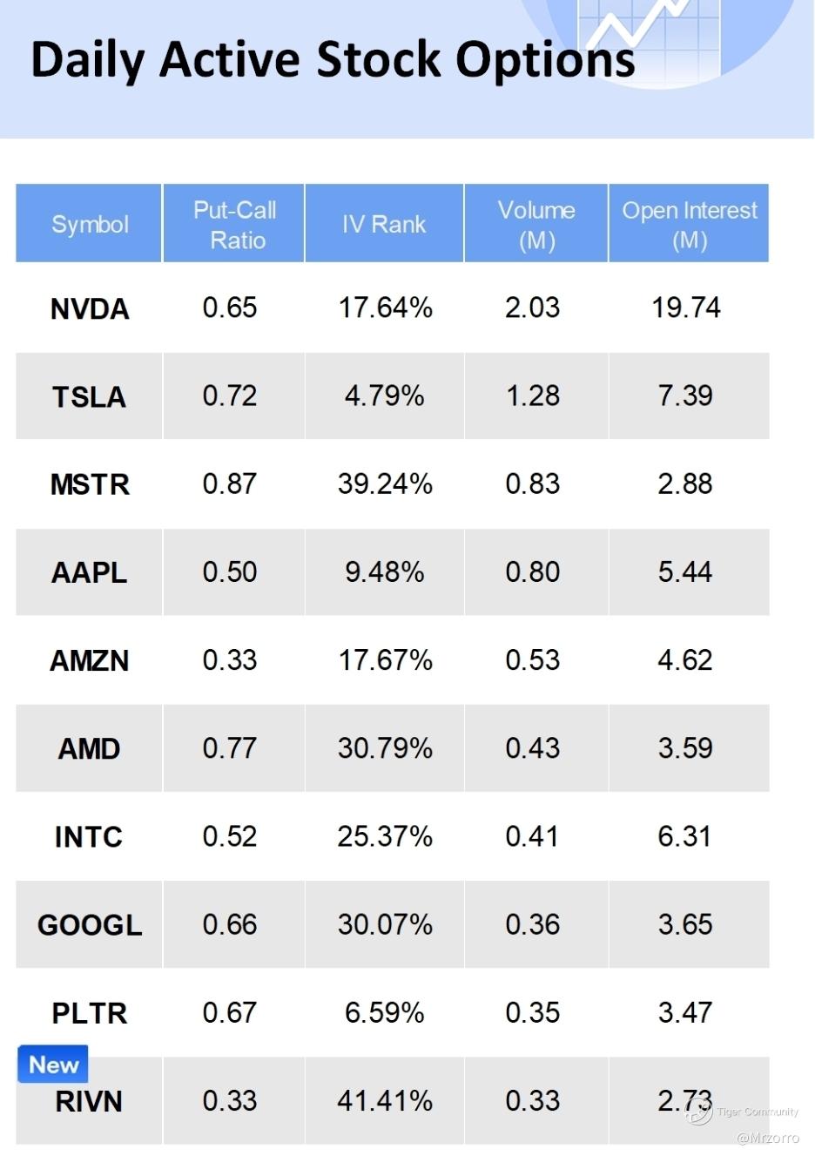Select the IV Rank column header
The height and width of the screenshot is (1156, 815).
click(x=384, y=224)
